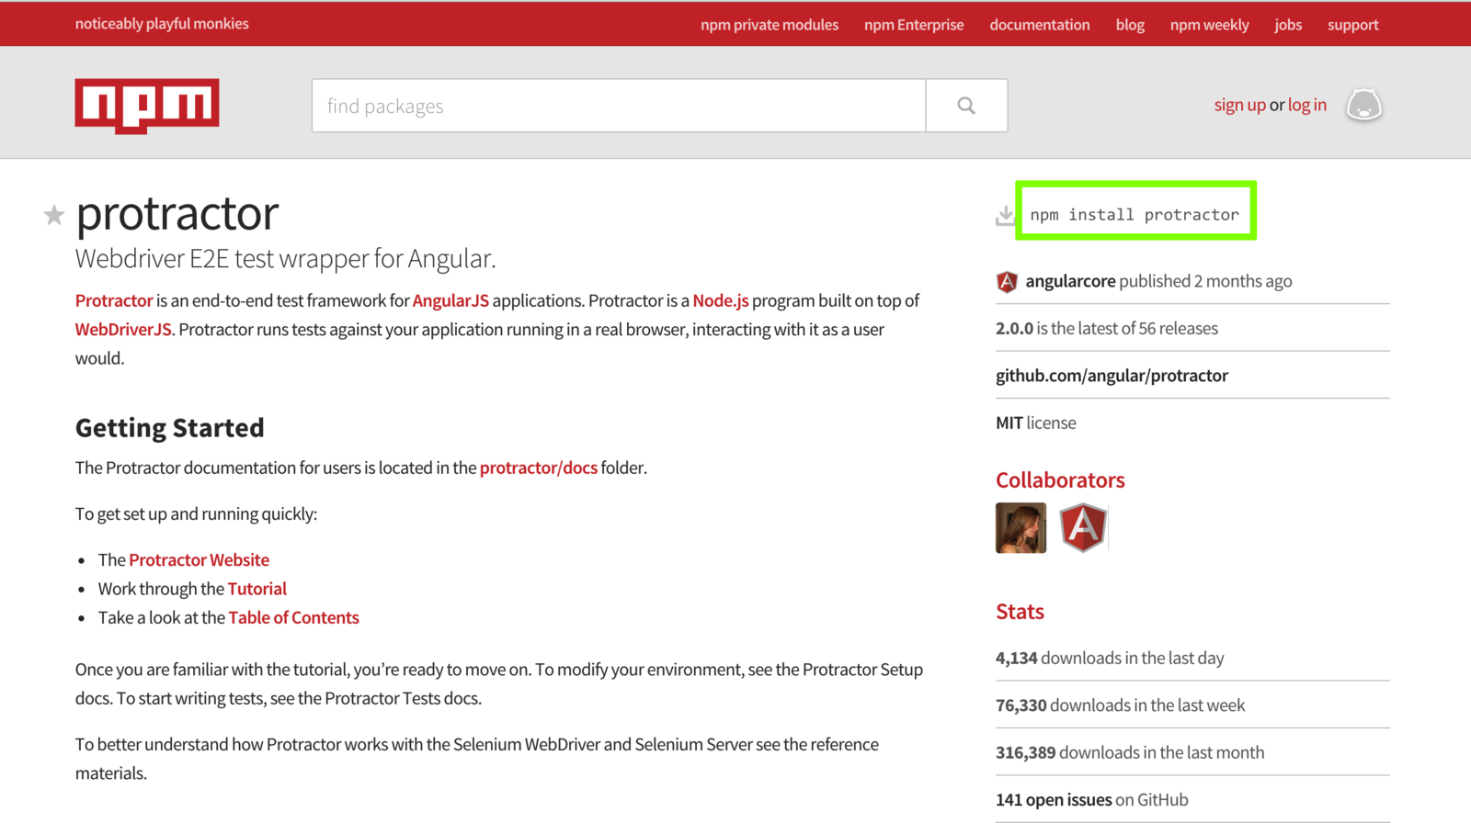Click 2.0.0 latest release version
Viewport: 1471px width, 823px height.
tap(1014, 328)
